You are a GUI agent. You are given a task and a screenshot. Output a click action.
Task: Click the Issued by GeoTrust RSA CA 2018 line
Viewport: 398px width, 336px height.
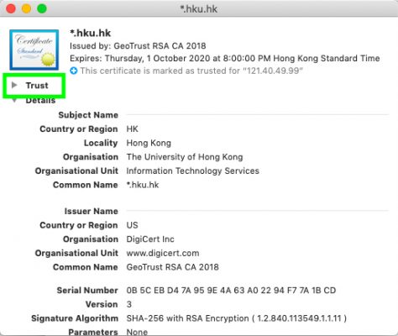(x=138, y=45)
